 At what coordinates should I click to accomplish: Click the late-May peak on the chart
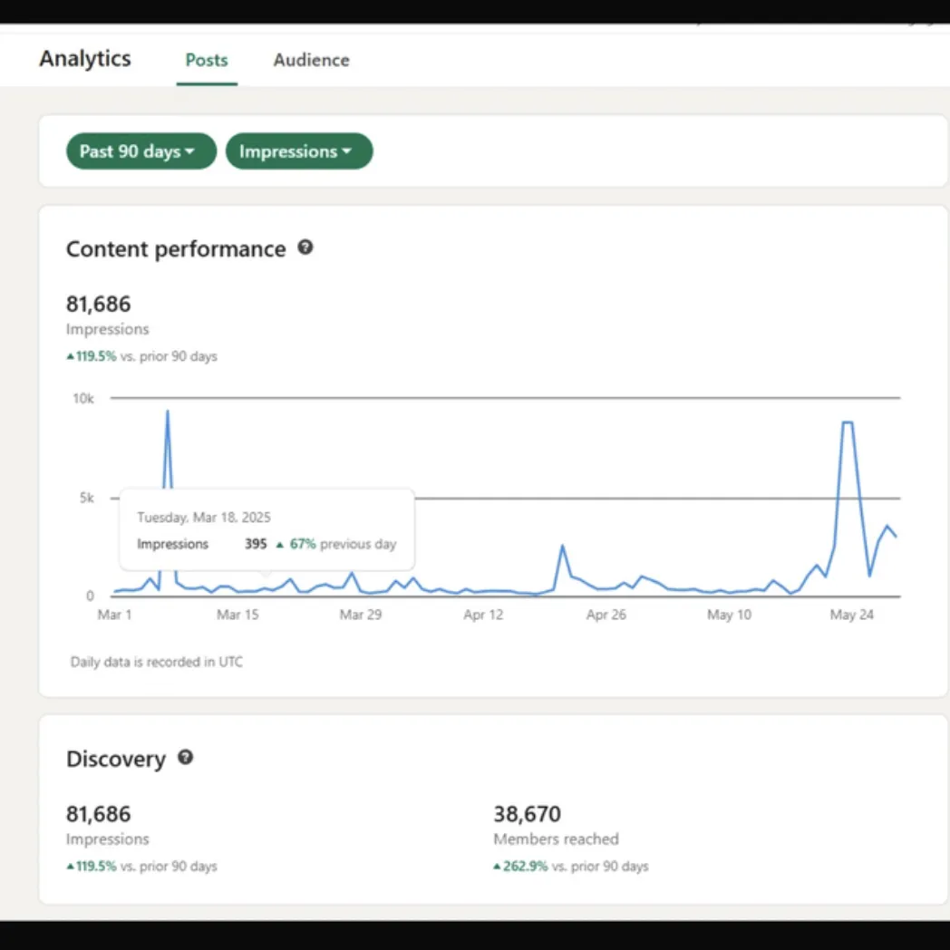pos(847,423)
